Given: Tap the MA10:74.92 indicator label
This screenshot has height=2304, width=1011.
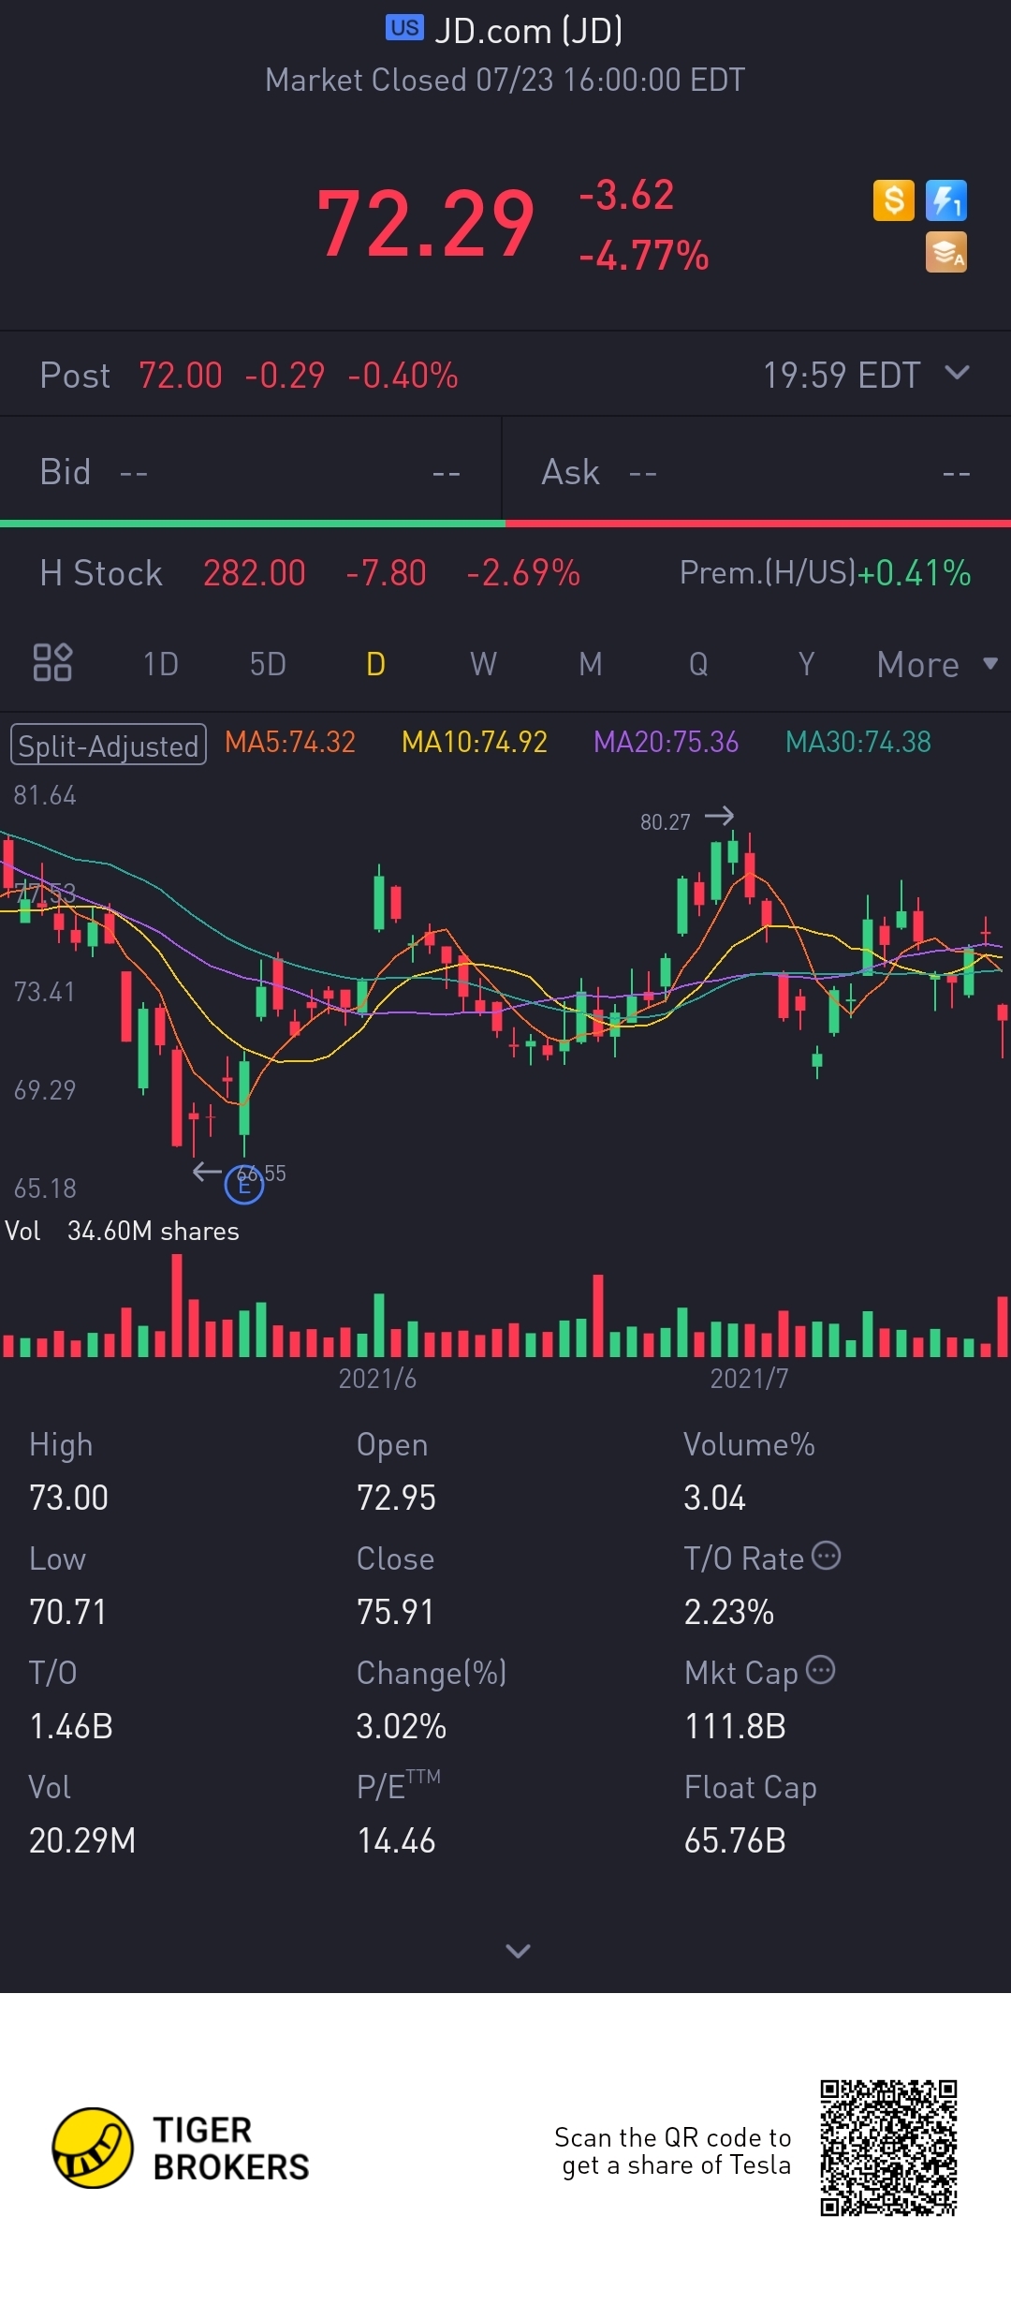Looking at the screenshot, I should click(x=475, y=742).
